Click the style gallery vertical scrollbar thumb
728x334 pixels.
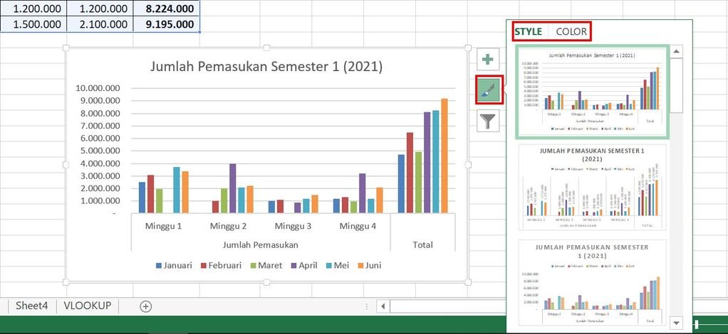pos(677,85)
